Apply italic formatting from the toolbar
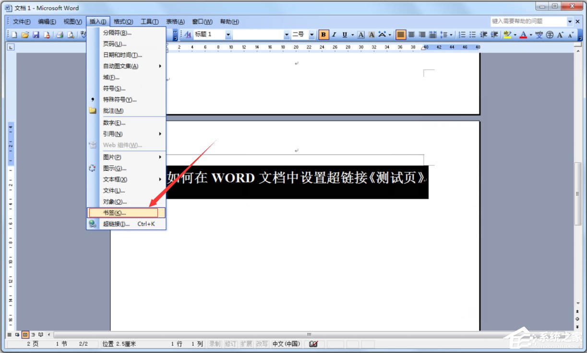The image size is (587, 353). [333, 35]
